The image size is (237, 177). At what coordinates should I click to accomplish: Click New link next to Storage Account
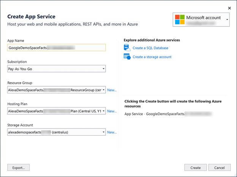[112, 132]
